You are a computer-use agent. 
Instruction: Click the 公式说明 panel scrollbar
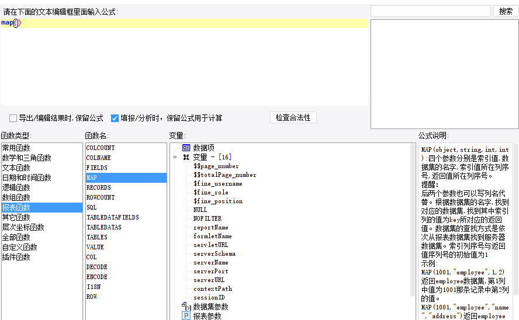(x=515, y=218)
